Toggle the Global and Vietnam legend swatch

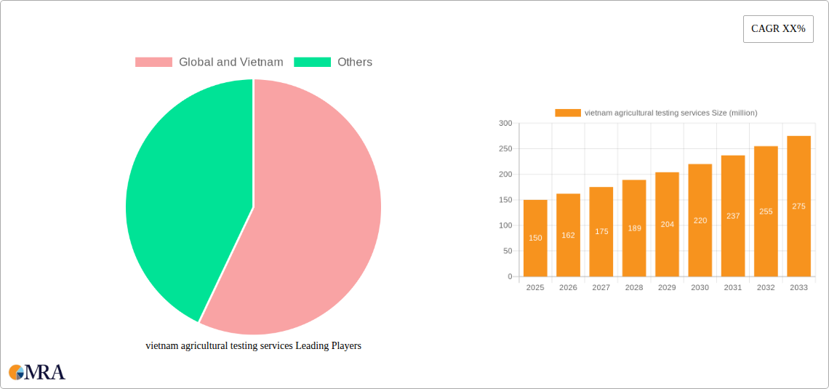pyautogui.click(x=154, y=63)
